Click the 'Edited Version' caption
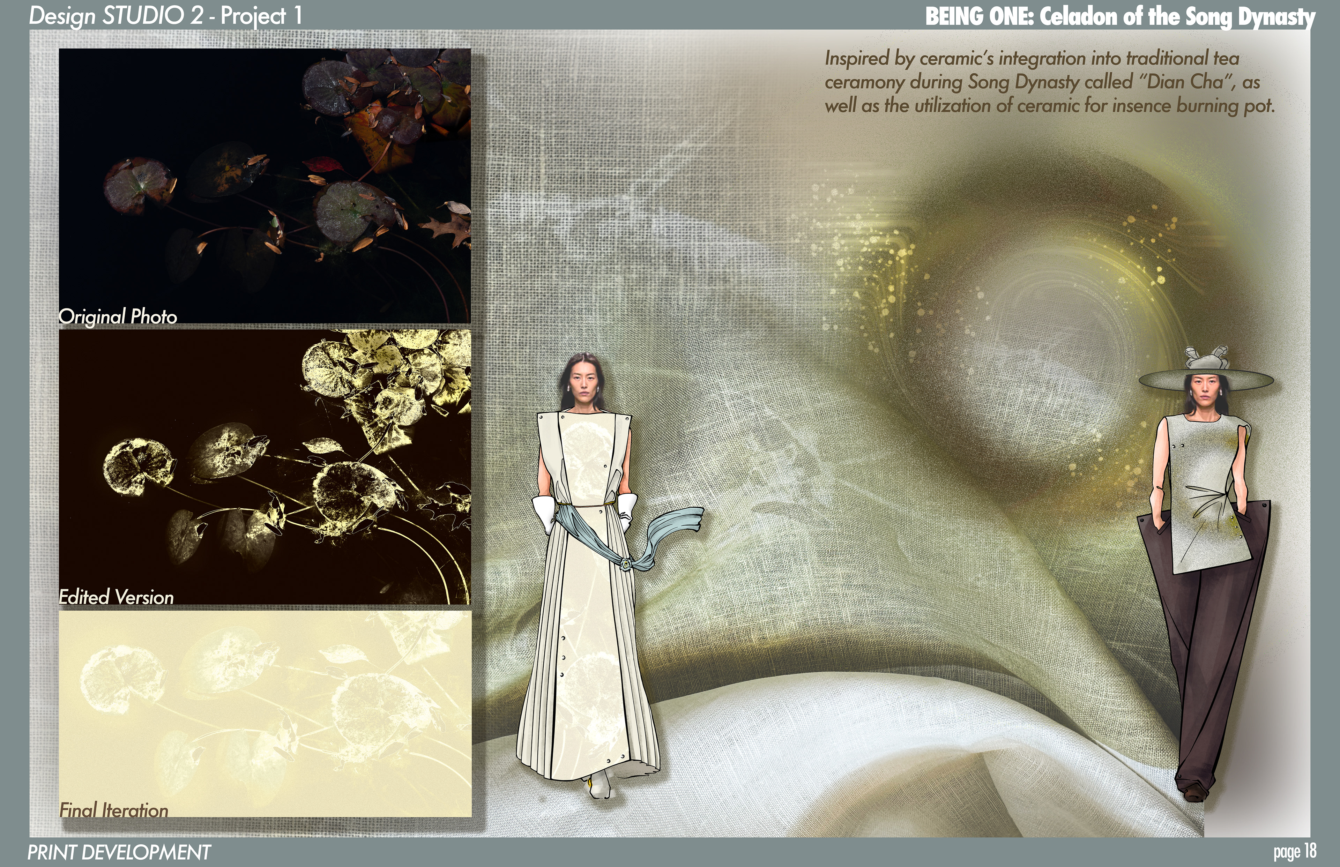The image size is (1340, 867). [116, 597]
